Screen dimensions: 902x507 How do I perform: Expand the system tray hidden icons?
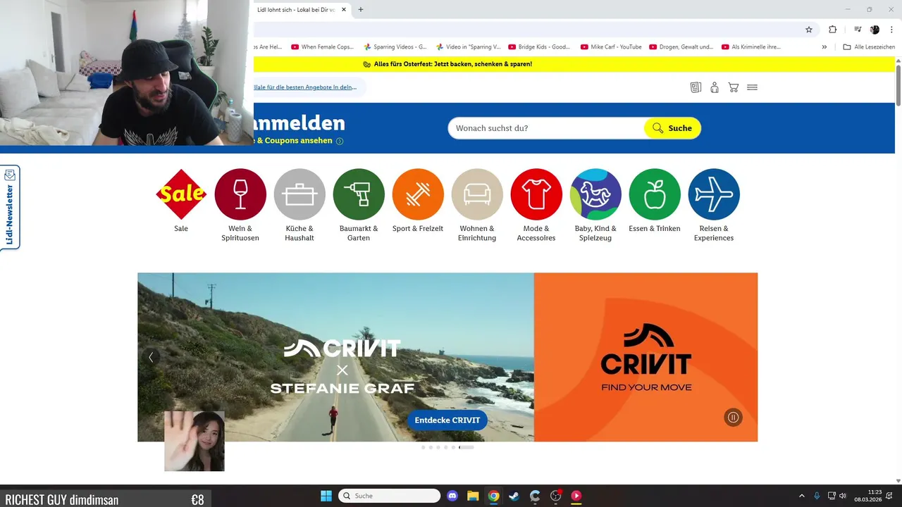tap(801, 496)
